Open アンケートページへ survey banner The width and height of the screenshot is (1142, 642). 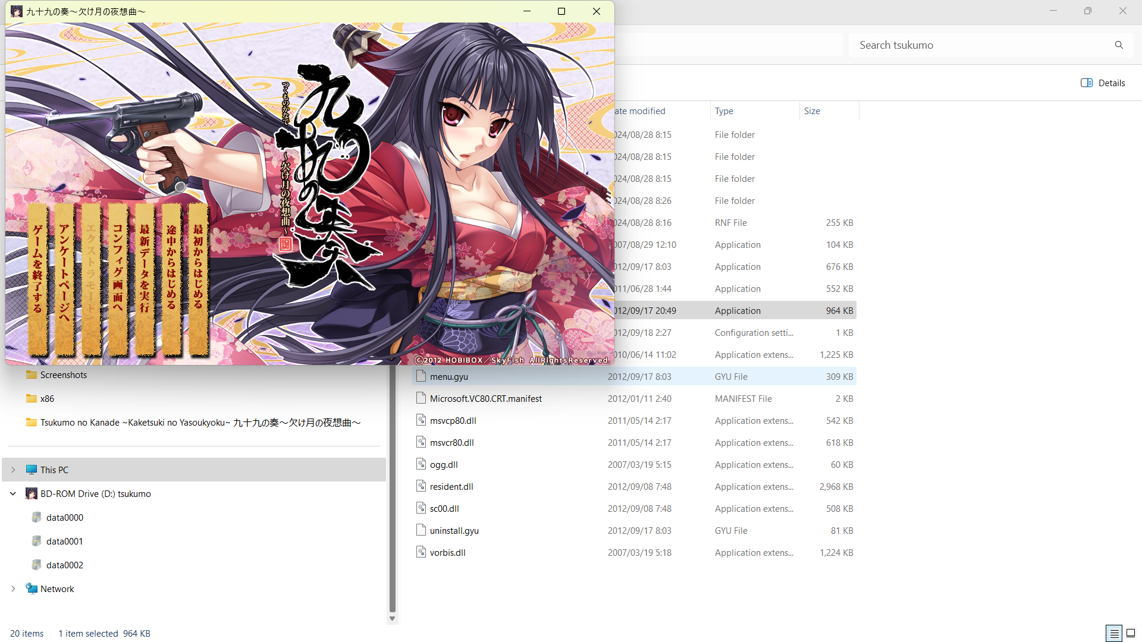(x=65, y=279)
